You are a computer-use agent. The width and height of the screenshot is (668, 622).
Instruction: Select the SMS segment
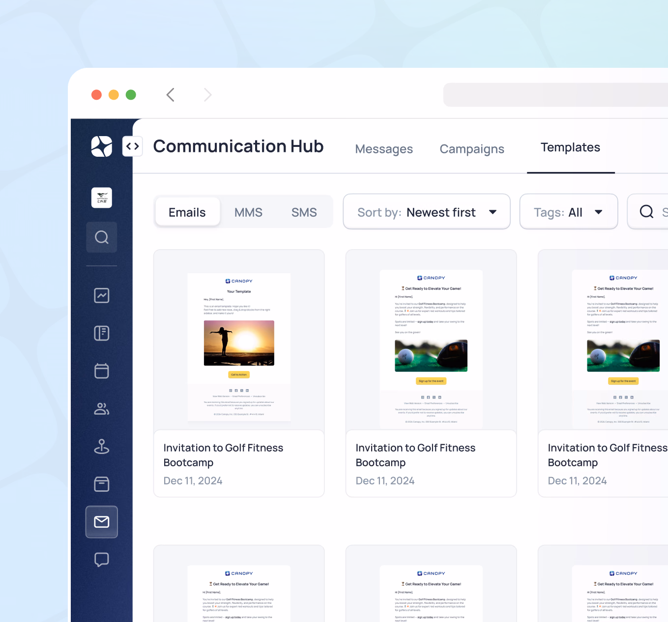pos(304,212)
